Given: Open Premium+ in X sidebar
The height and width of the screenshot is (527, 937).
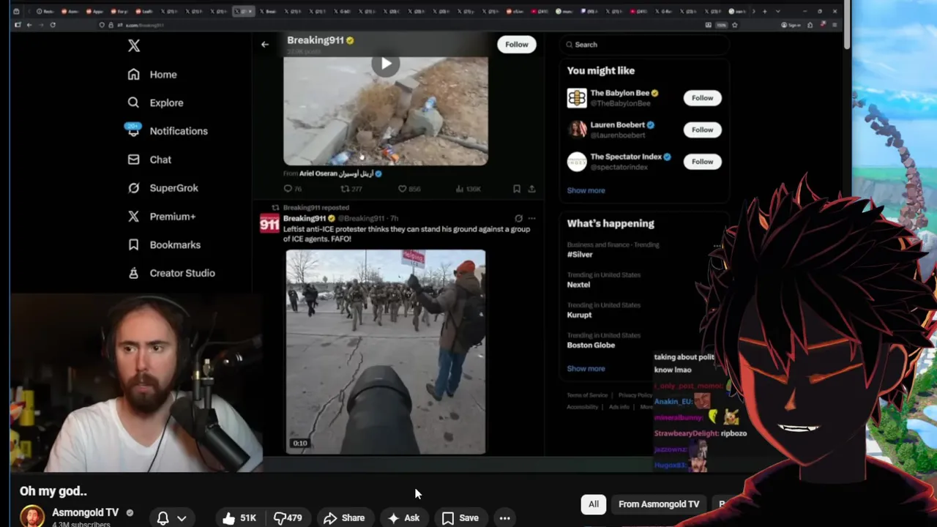Looking at the screenshot, I should (x=161, y=217).
